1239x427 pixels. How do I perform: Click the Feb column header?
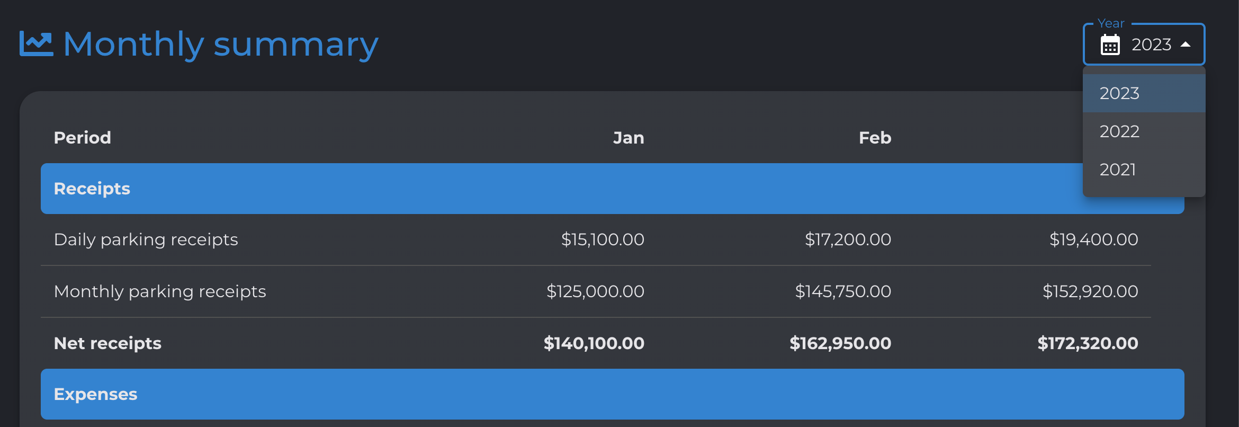pos(875,138)
